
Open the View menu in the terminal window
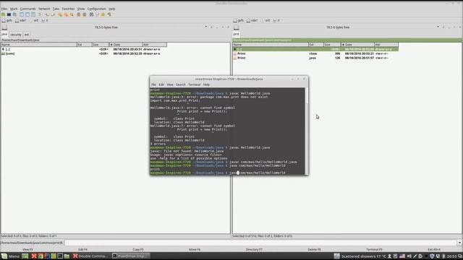pyautogui.click(x=170, y=84)
